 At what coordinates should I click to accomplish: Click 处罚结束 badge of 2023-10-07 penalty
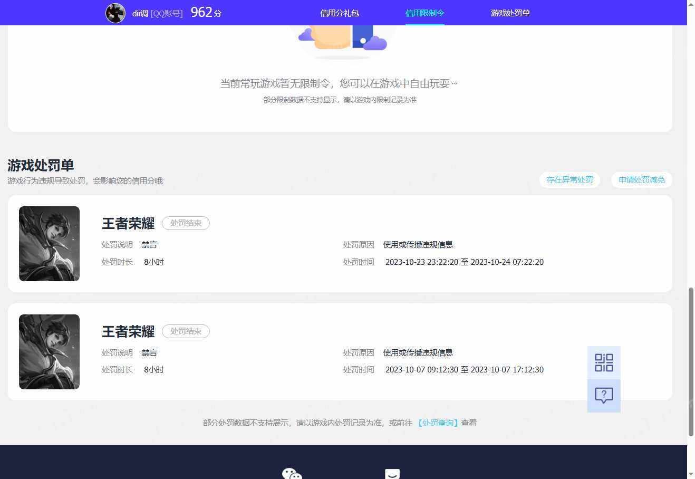[x=186, y=331]
